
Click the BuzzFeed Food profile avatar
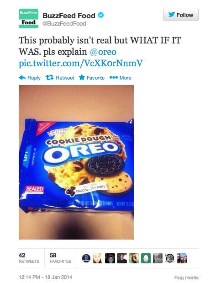28,18
